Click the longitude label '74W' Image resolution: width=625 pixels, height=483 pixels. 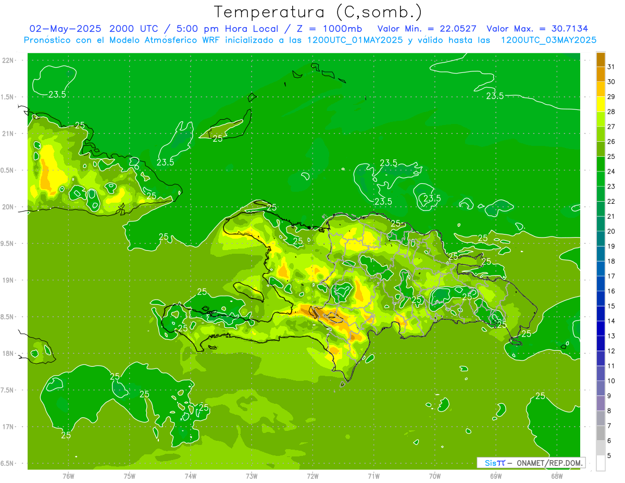[191, 476]
